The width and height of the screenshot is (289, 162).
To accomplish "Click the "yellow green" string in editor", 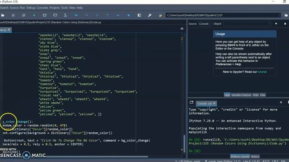I will point(51,110).
